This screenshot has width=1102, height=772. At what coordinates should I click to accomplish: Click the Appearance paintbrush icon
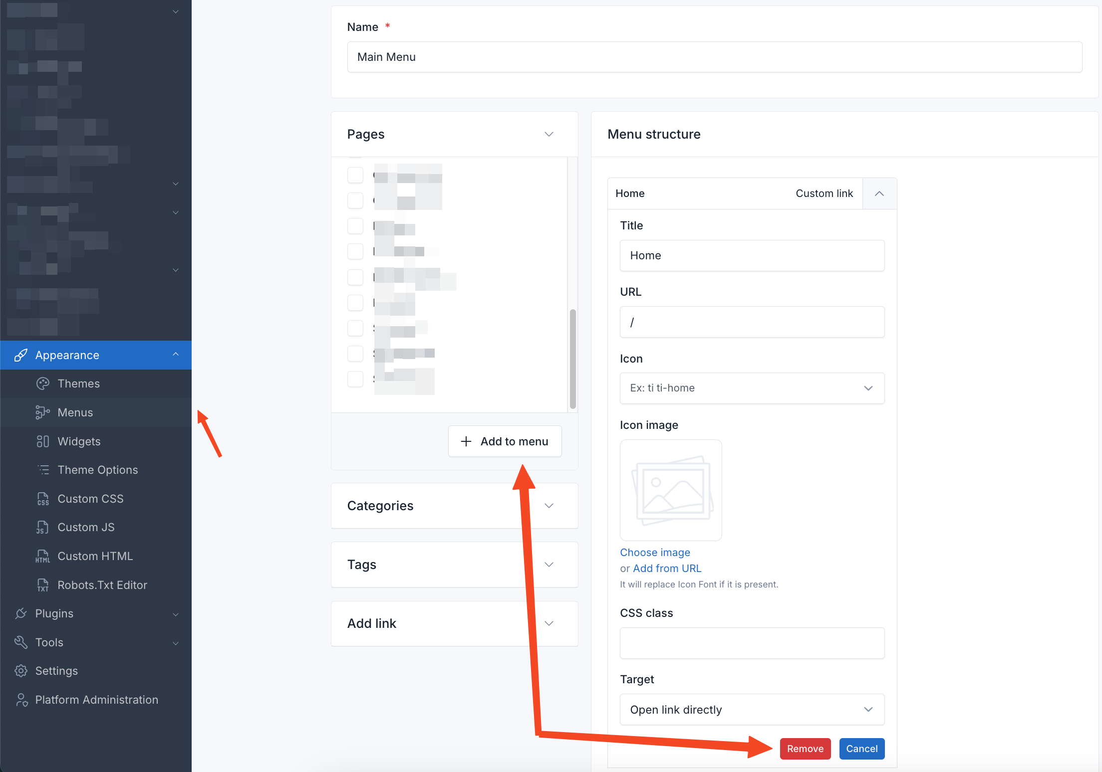pyautogui.click(x=20, y=355)
